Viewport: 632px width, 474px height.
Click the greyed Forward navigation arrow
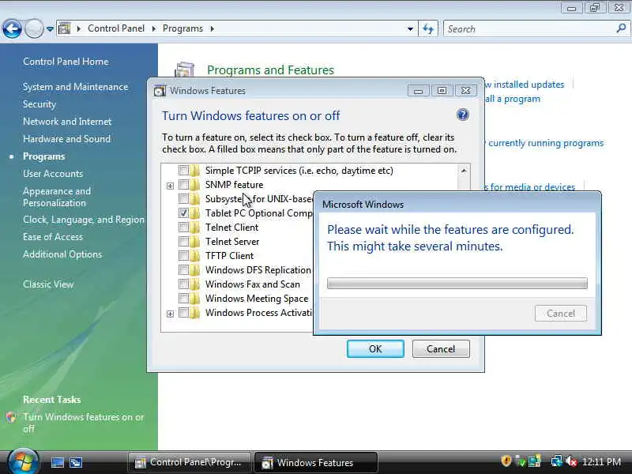click(34, 29)
